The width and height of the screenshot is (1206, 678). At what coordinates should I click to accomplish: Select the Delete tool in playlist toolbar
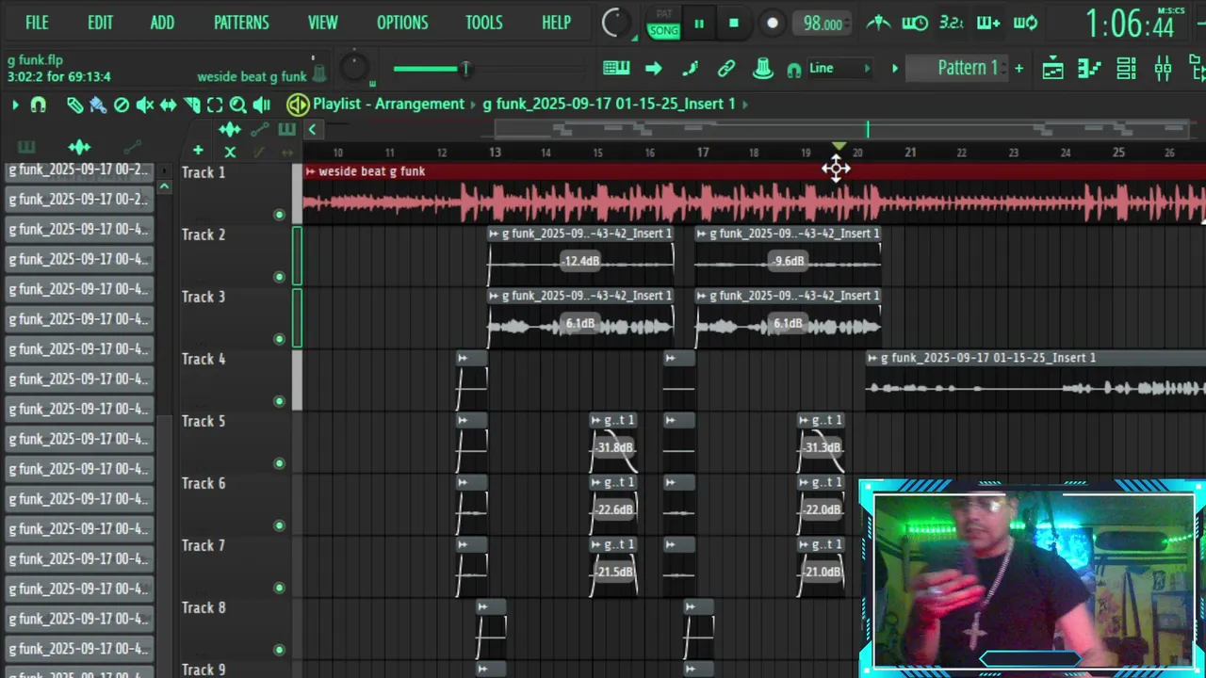122,105
